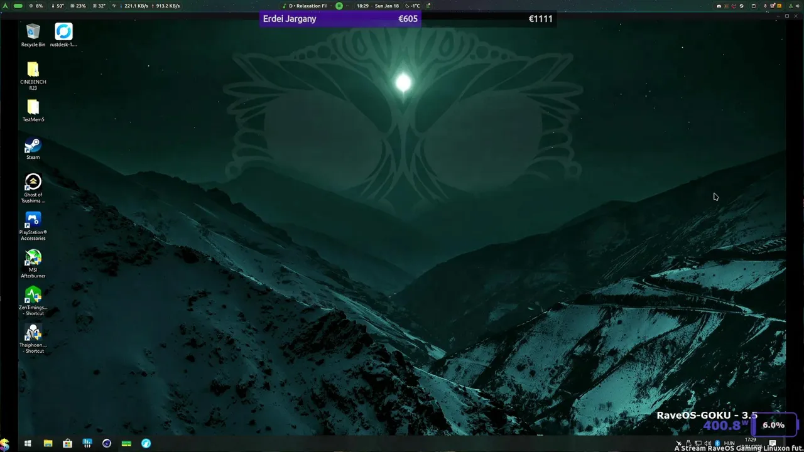The width and height of the screenshot is (804, 452).
Task: Select the Ghost of Tsushima shortcut
Action: pos(33,188)
